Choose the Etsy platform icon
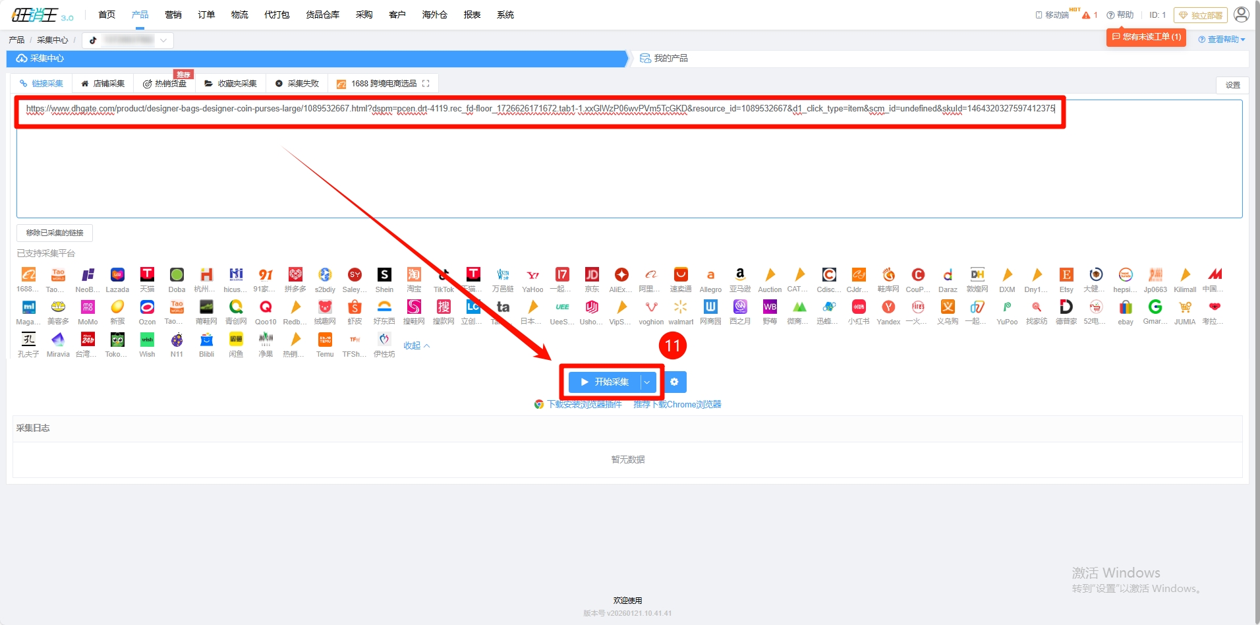 (1066, 275)
